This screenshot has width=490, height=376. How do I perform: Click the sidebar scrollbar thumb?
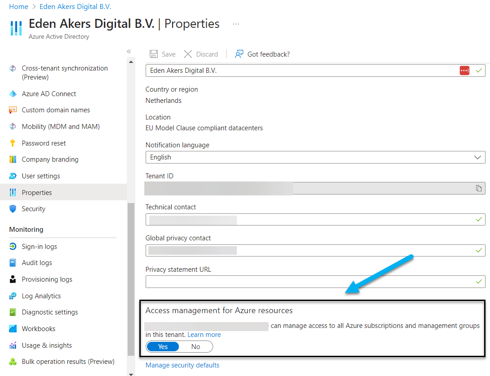click(x=131, y=279)
